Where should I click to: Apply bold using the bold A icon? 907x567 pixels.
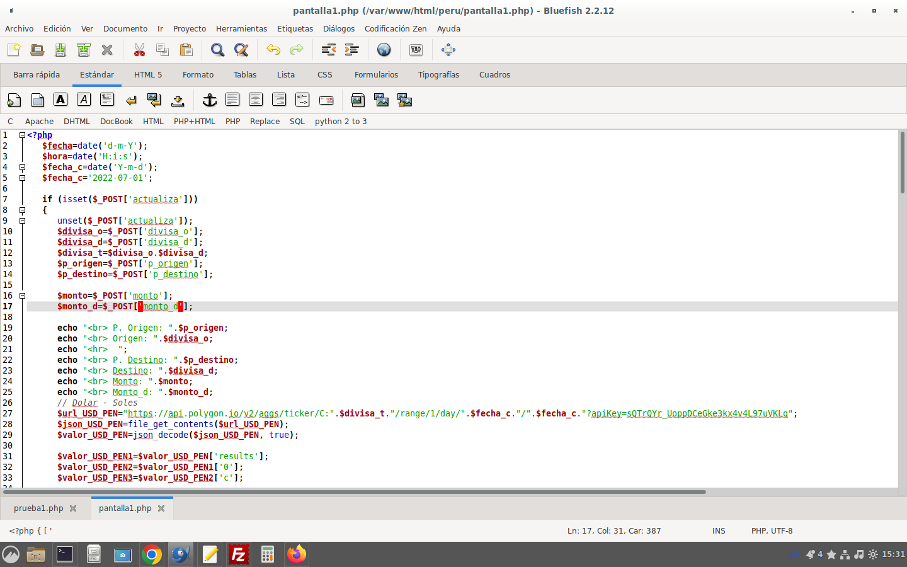click(60, 100)
